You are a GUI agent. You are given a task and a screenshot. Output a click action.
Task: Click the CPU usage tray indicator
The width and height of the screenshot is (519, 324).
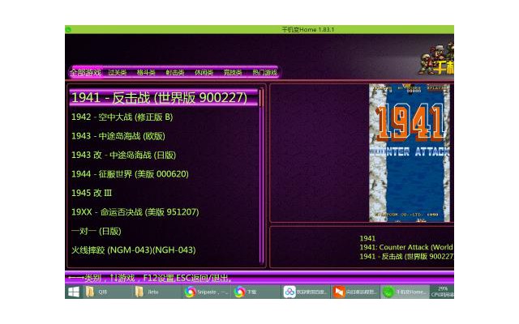442,292
